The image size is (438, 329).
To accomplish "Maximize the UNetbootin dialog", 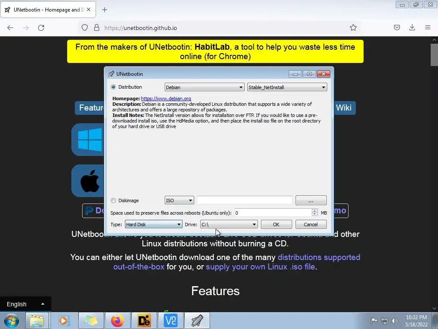I will (309, 74).
